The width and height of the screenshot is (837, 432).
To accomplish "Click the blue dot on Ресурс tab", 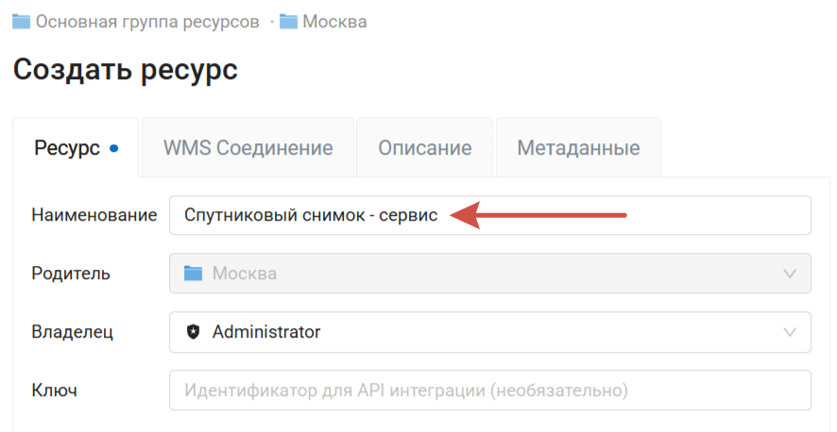I will (x=114, y=148).
